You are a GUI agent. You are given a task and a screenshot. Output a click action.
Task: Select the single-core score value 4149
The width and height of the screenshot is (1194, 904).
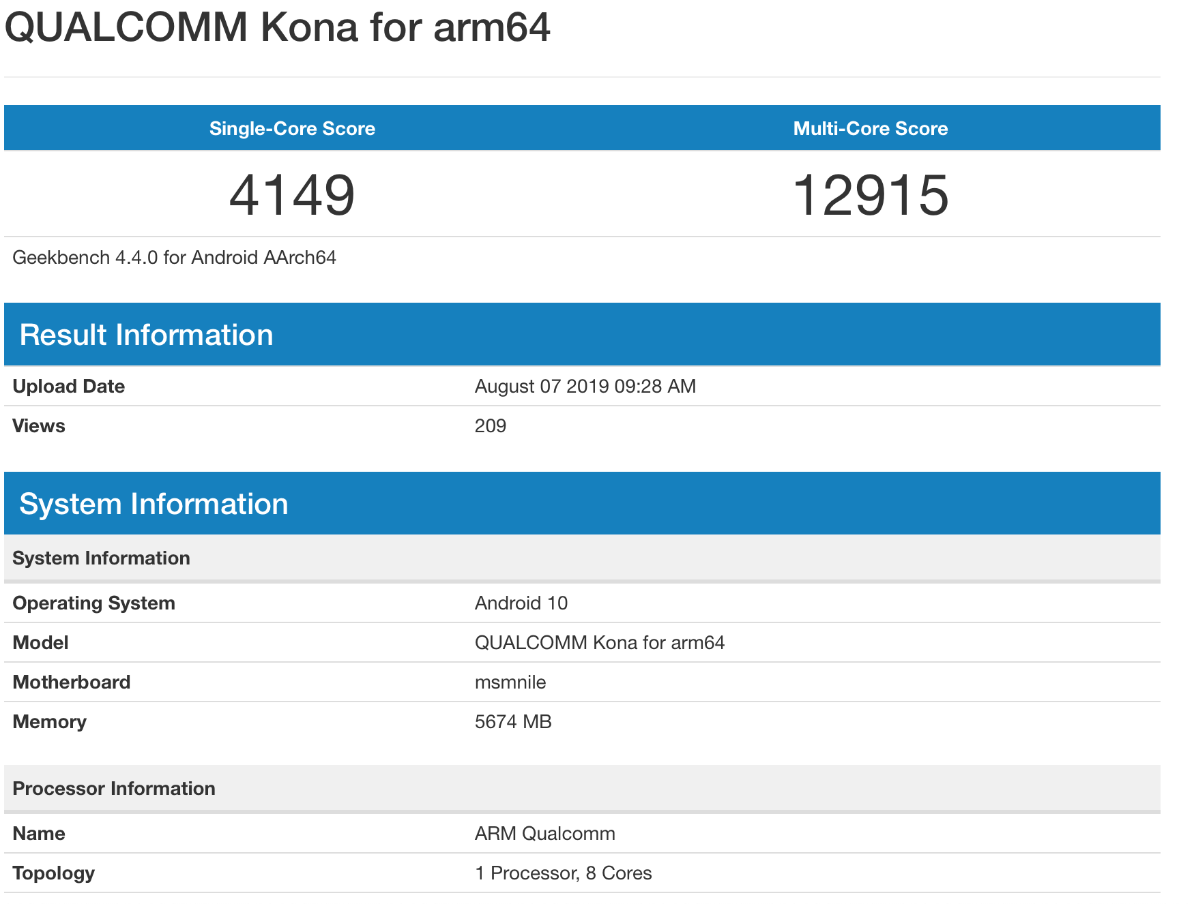click(292, 196)
